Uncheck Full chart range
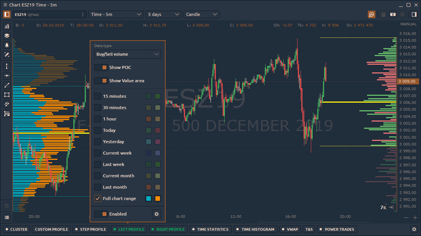This screenshot has width=421, height=236. (97, 198)
